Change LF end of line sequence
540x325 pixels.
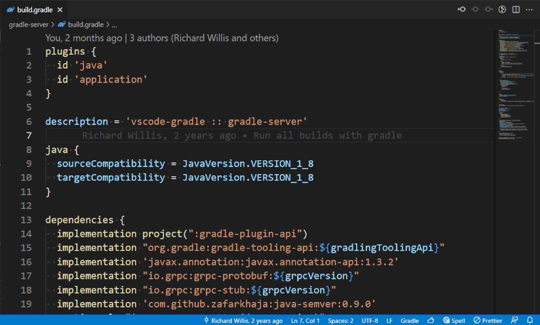[389, 320]
